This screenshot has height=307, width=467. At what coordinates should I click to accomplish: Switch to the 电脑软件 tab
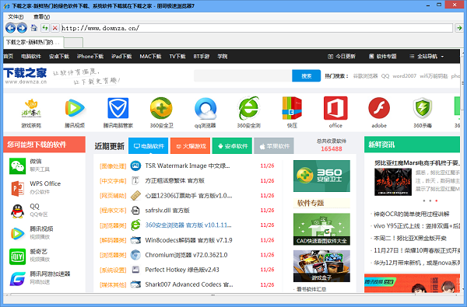pos(149,146)
